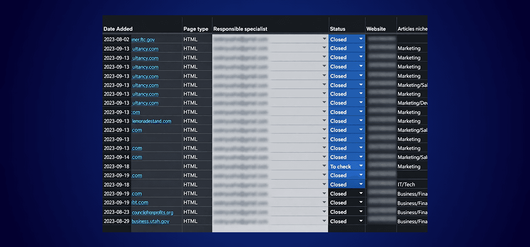530x247 pixels.
Task: Select the date cell 2023-08-29
Action: click(x=116, y=221)
